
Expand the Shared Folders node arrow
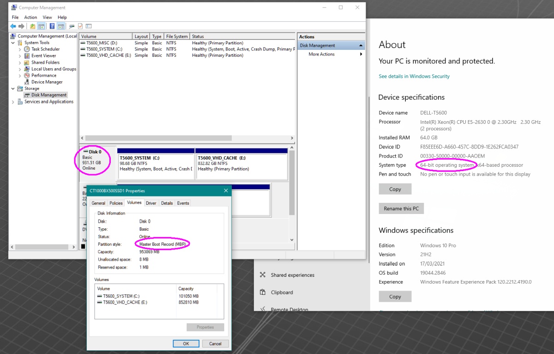pyautogui.click(x=20, y=62)
